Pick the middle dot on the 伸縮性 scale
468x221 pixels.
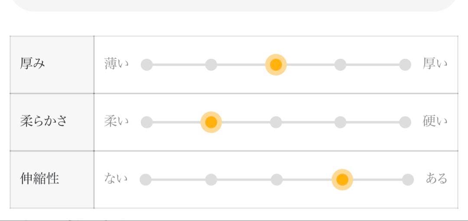point(276,179)
